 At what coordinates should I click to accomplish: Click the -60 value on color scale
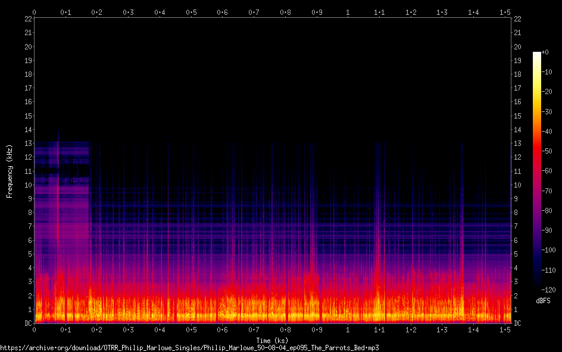tap(548, 170)
